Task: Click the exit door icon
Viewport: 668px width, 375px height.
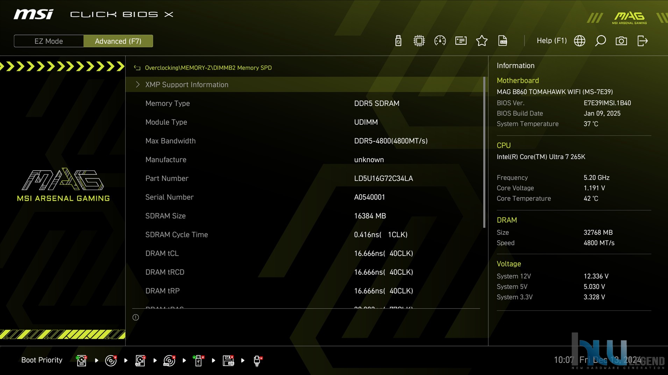Action: click(642, 41)
